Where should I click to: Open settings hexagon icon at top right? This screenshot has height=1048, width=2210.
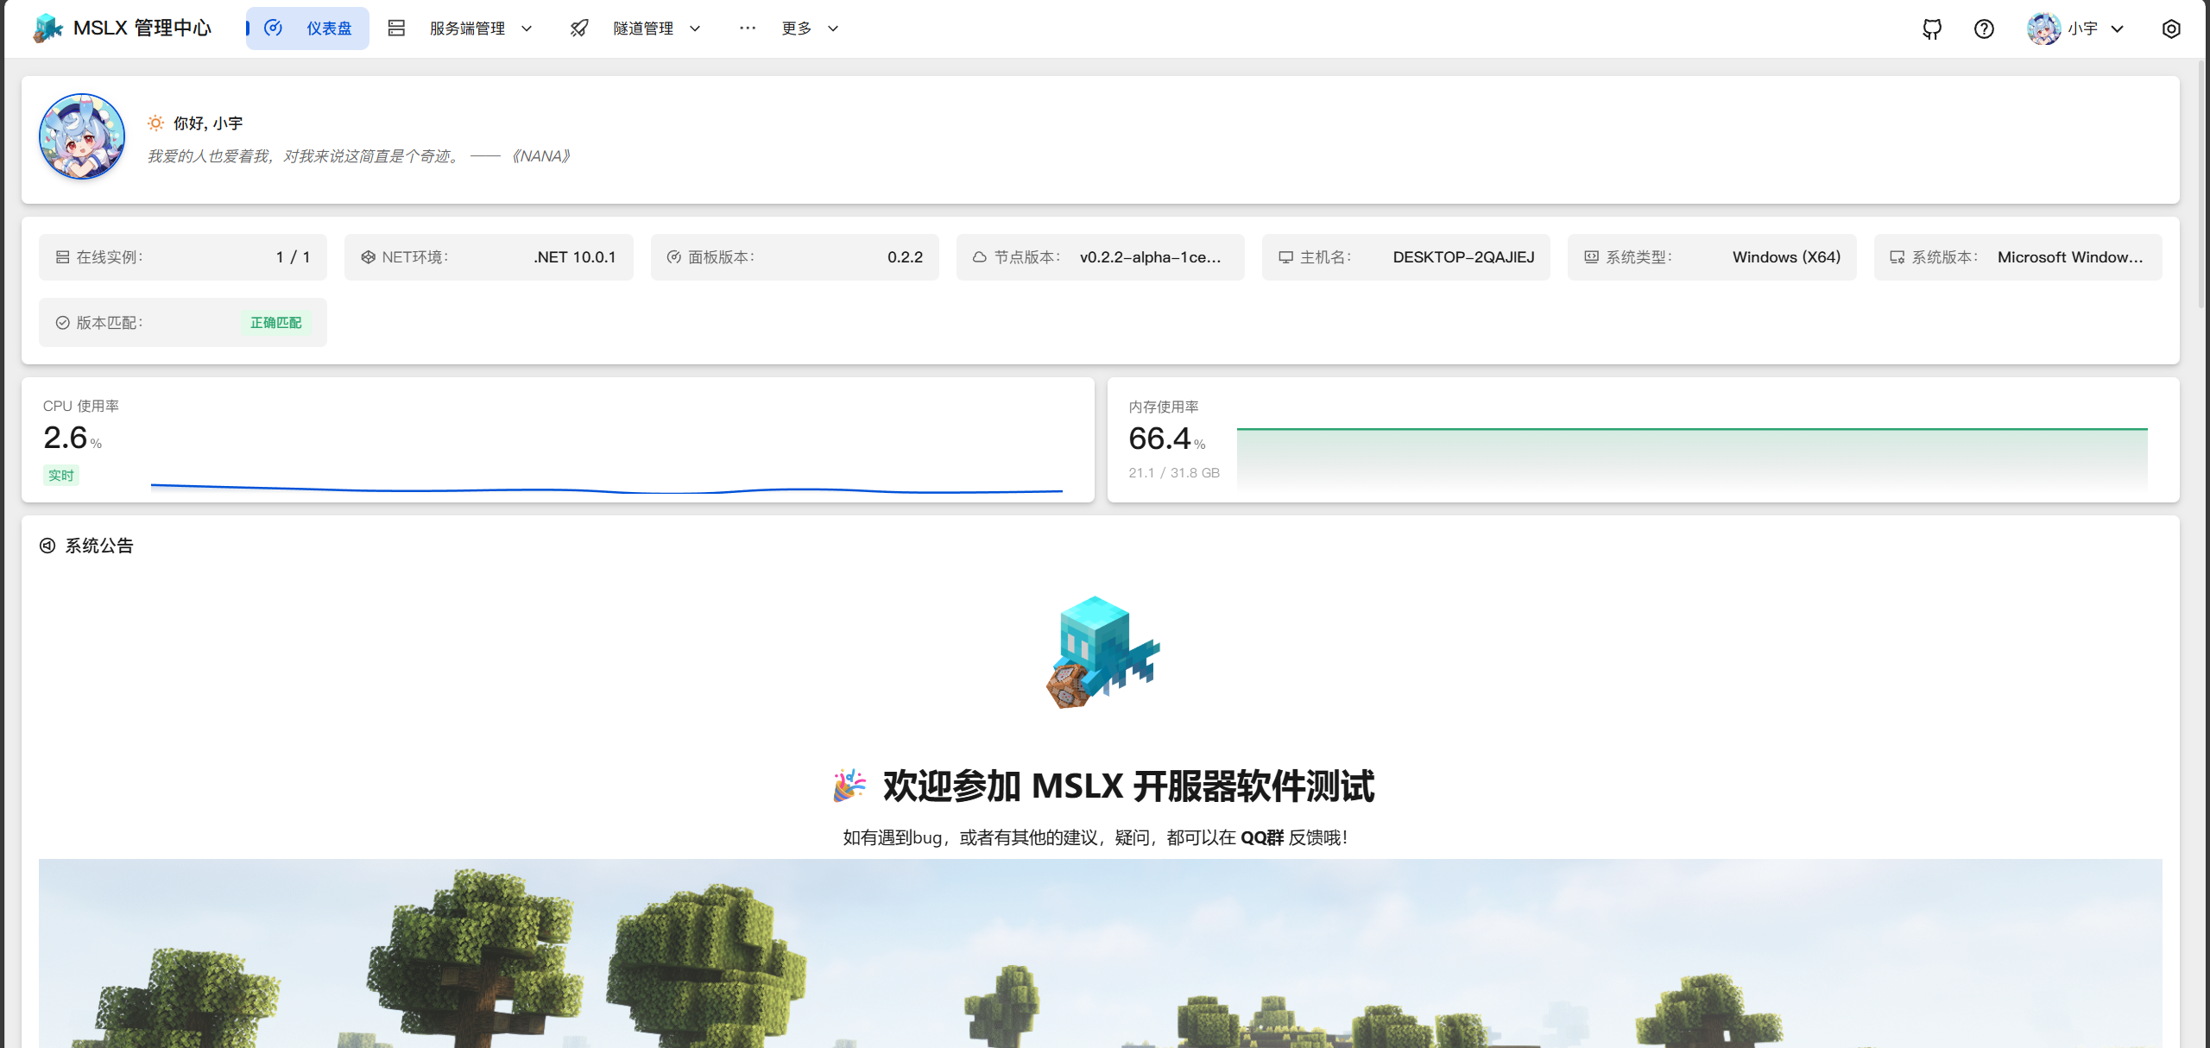pos(2171,28)
